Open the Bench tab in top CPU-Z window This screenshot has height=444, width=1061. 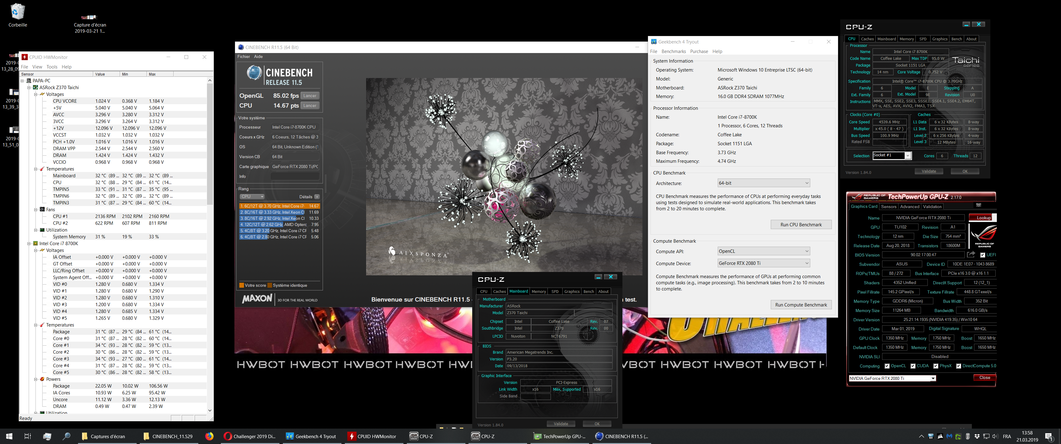(956, 39)
